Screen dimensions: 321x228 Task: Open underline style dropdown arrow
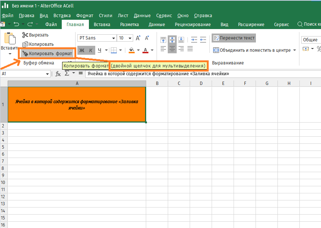(x=106, y=50)
